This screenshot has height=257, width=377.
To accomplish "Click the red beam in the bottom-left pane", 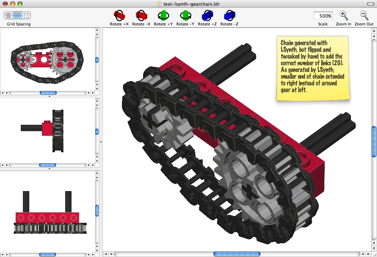I will click(47, 218).
